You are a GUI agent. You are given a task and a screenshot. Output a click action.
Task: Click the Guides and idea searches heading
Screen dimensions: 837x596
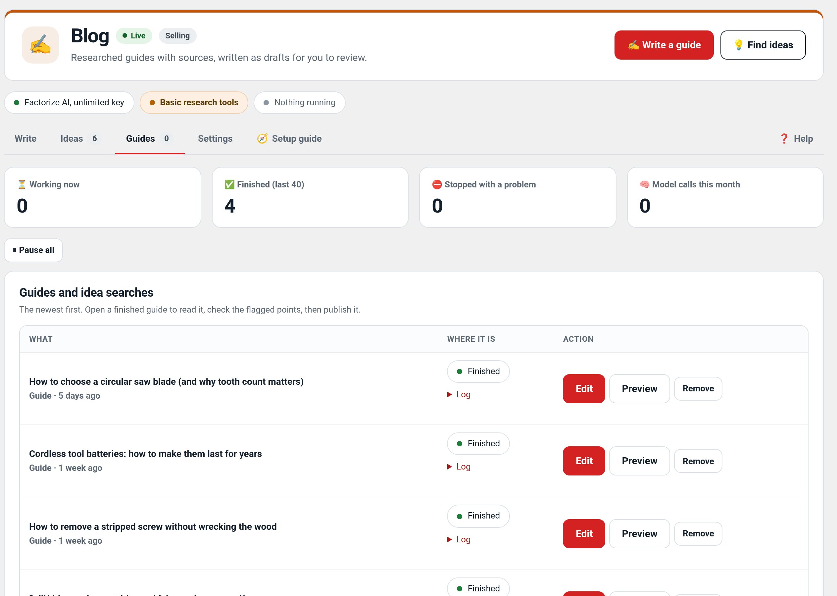point(86,292)
